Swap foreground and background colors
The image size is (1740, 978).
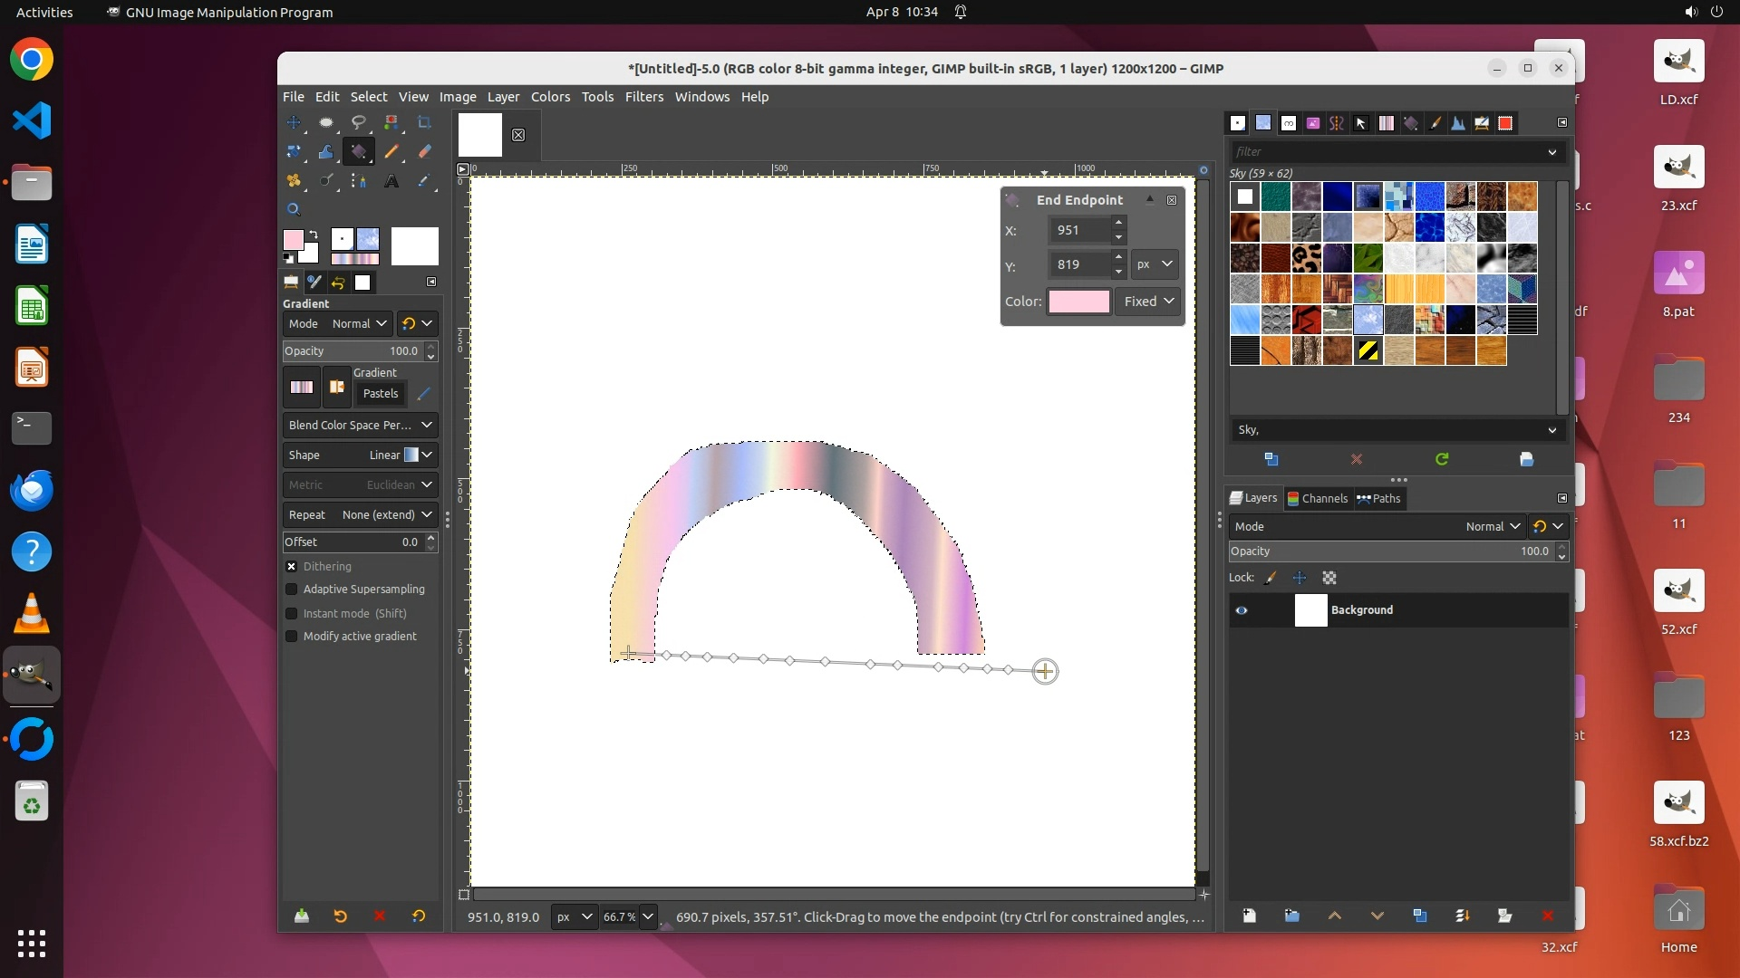pos(314,235)
